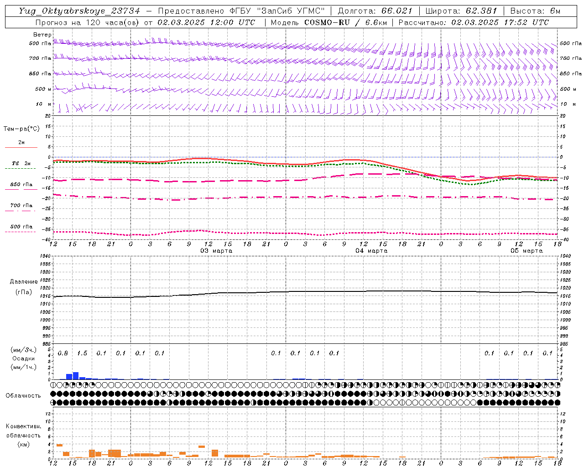Click the 3-hour precipitation value 1.5
Viewport: 584px width, 467px height.
click(82, 353)
